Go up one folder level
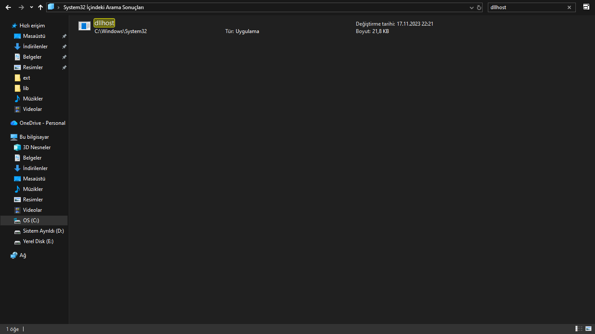595x334 pixels. (x=41, y=7)
